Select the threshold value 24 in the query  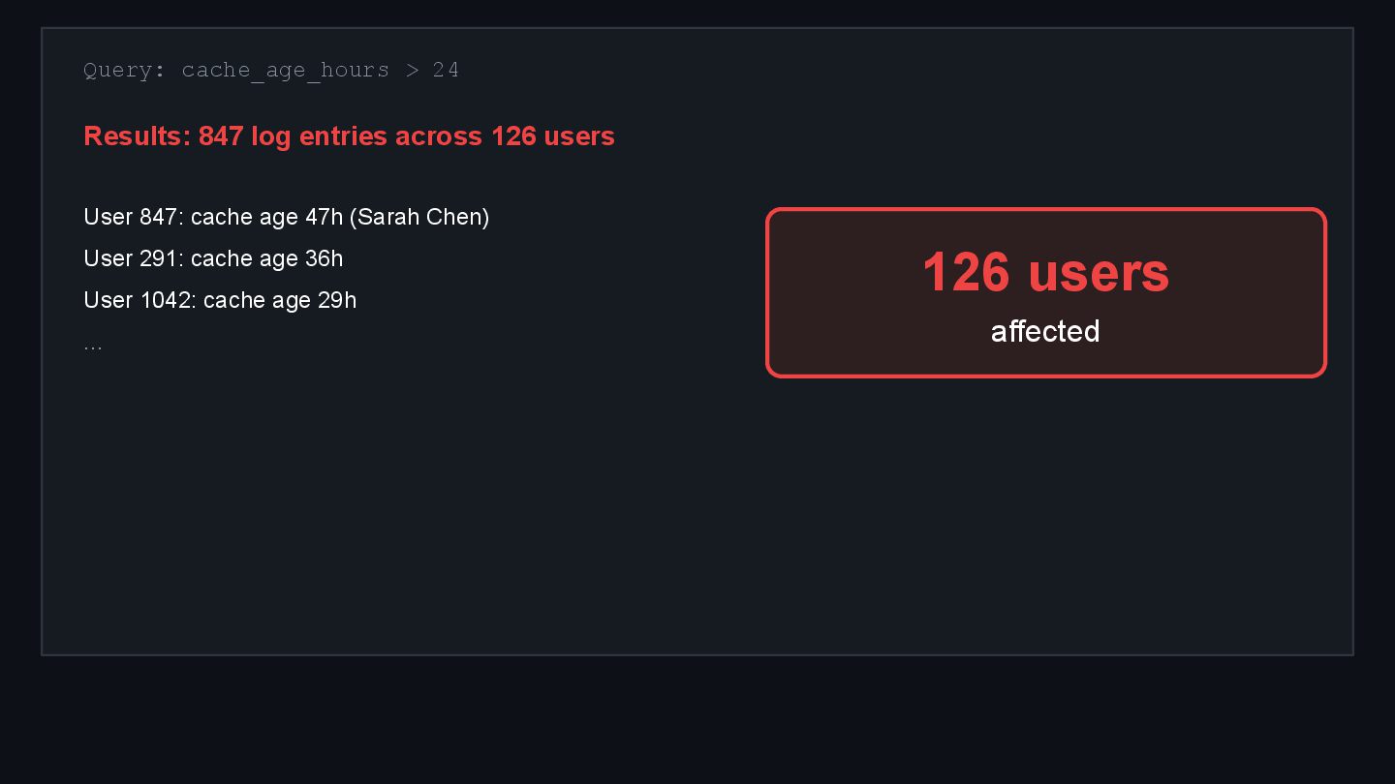(446, 71)
